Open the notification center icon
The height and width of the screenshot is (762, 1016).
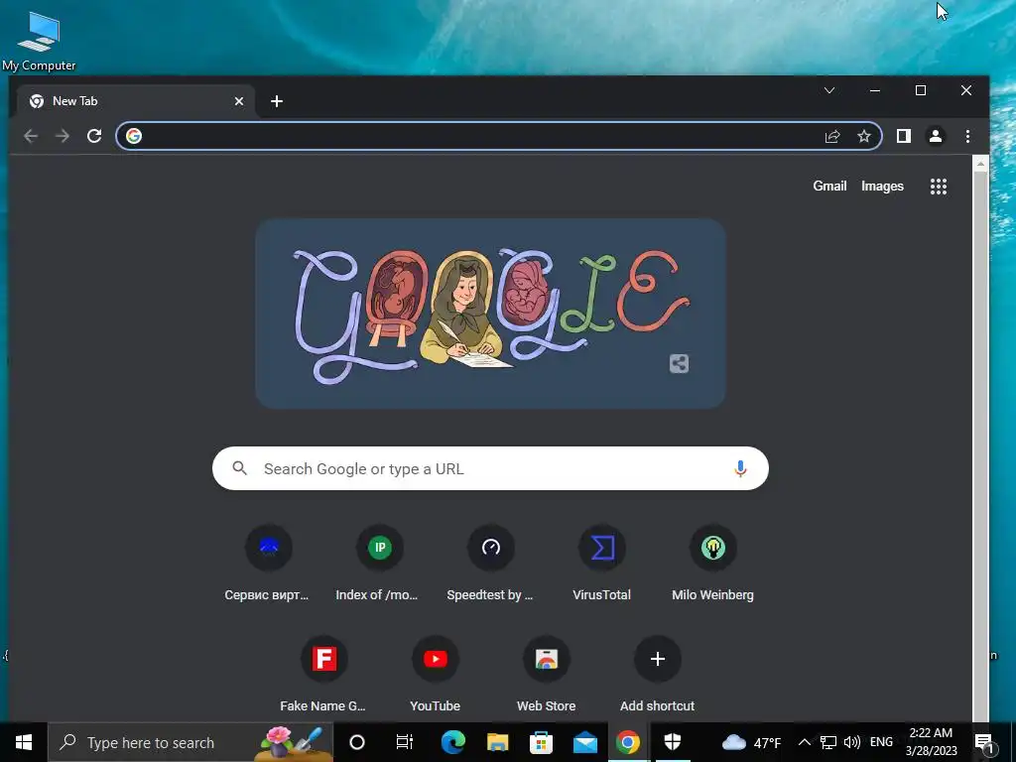[984, 742]
